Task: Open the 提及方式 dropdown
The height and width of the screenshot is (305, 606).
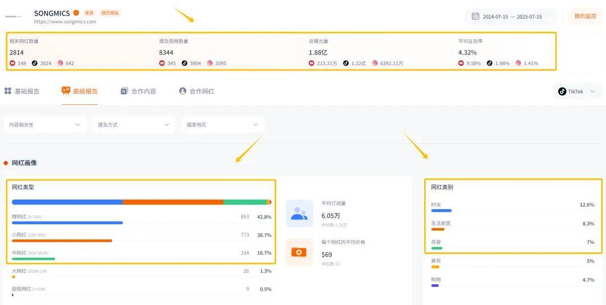Action: (x=134, y=124)
